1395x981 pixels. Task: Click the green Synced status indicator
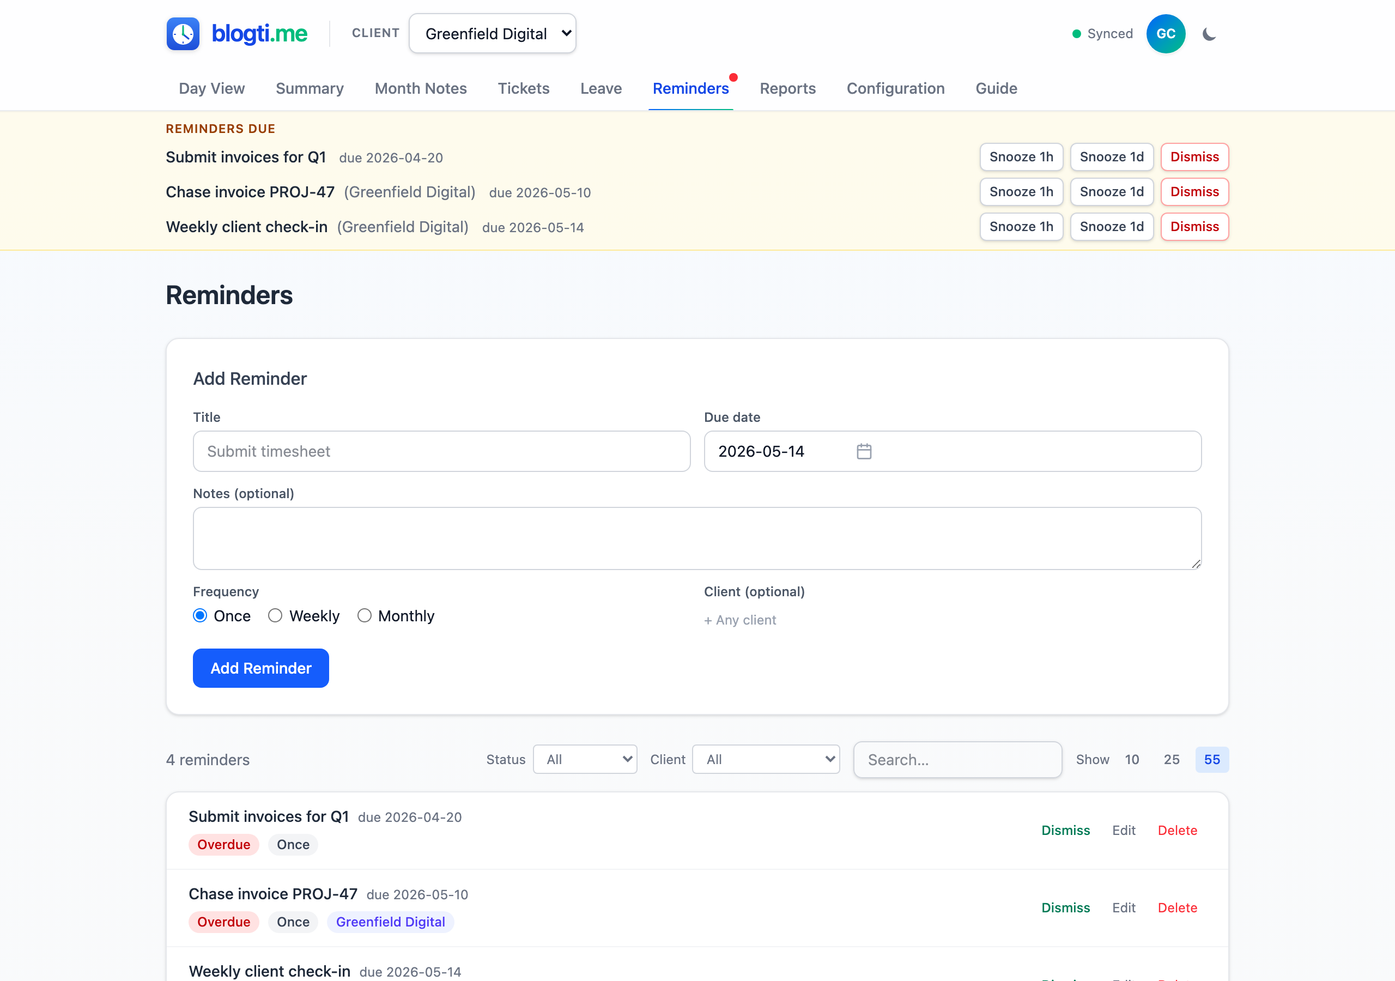(1102, 34)
